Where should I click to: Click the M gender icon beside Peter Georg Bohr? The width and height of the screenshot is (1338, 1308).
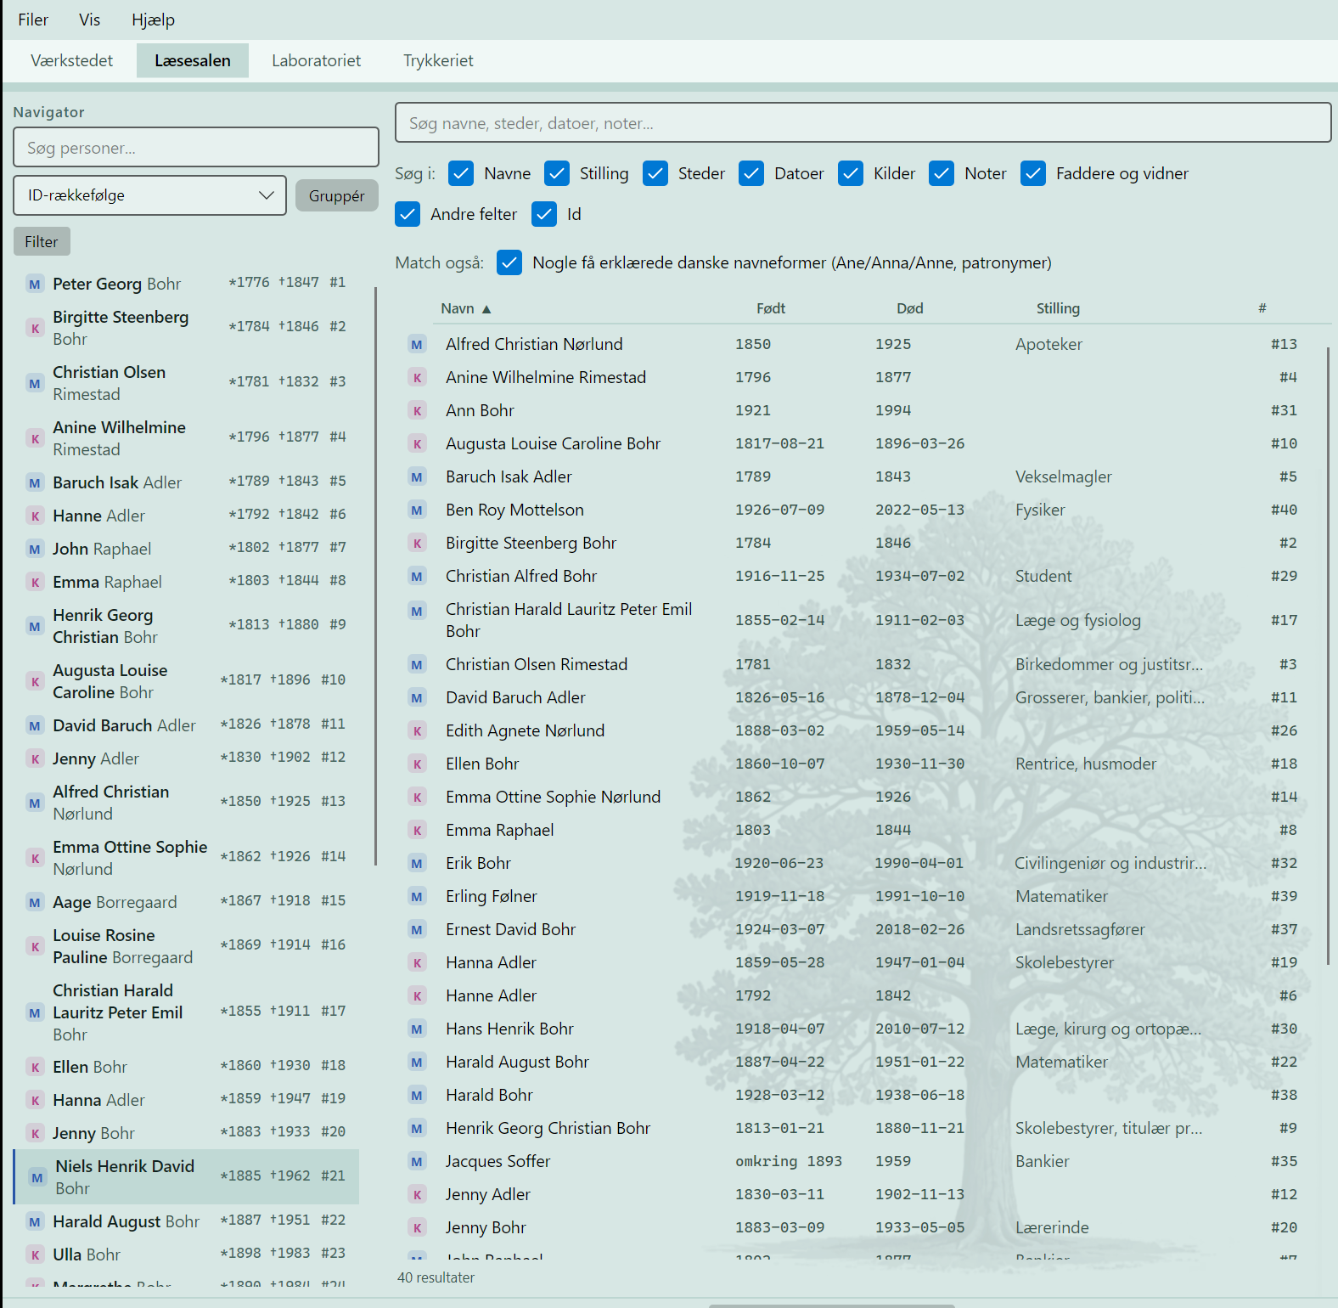coord(35,285)
